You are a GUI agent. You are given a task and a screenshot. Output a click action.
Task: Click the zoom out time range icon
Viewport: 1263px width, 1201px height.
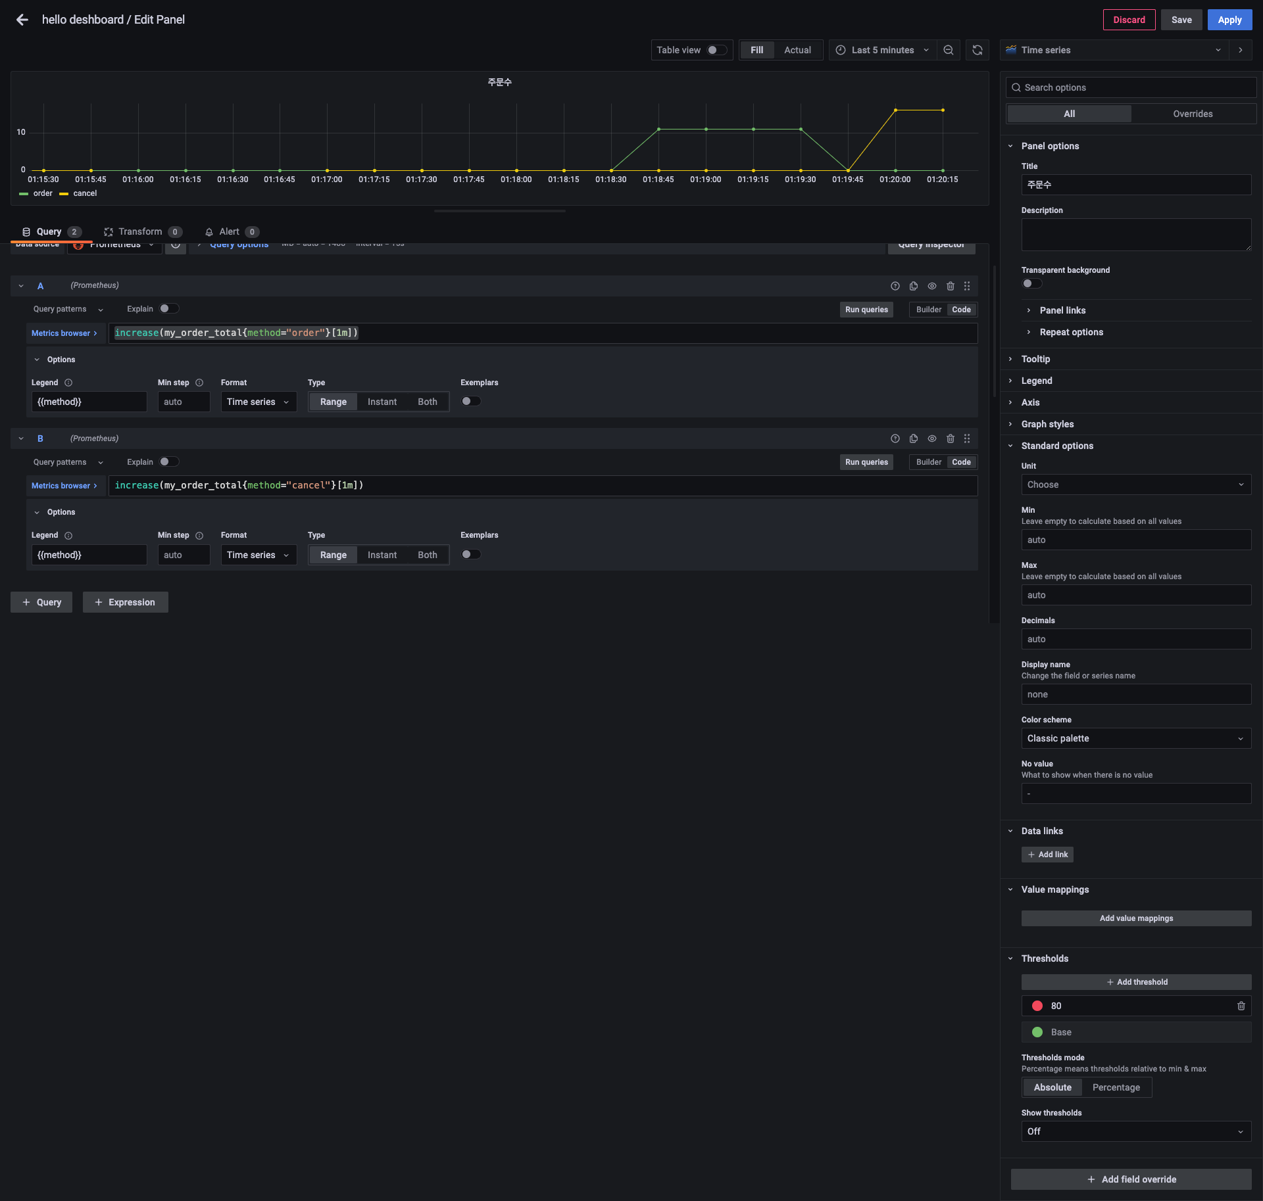pos(948,50)
